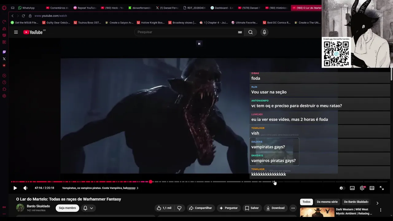Open the Opera menu logo

pos(4,8)
